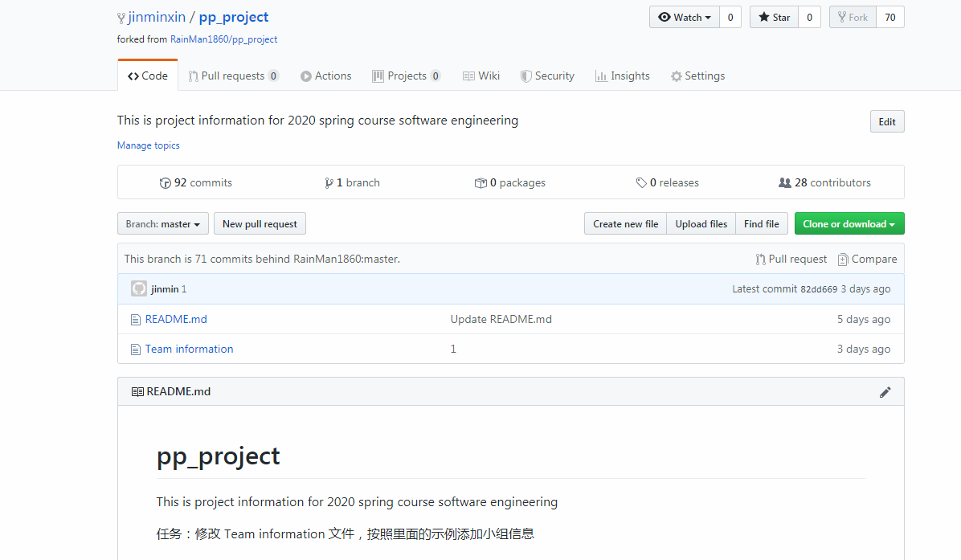
Task: Switch to the Pull requests tab
Action: point(233,76)
